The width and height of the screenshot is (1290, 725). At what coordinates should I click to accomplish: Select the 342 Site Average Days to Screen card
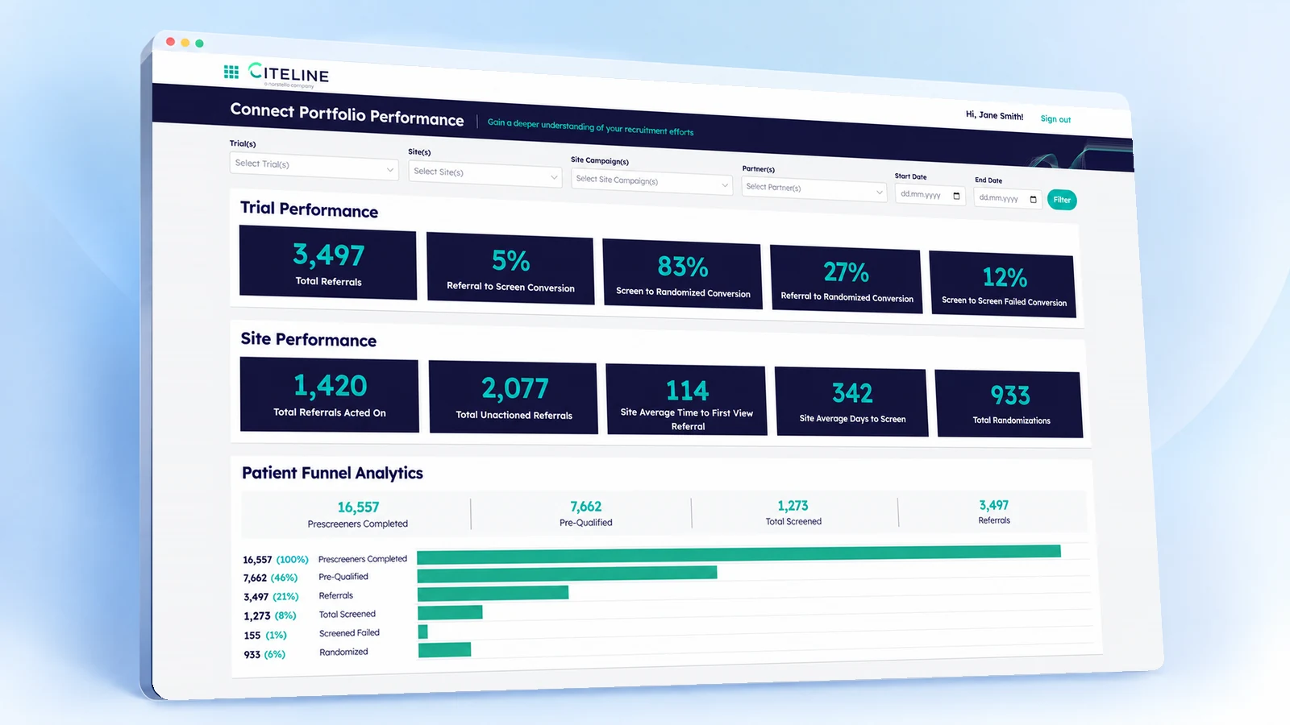click(x=852, y=402)
